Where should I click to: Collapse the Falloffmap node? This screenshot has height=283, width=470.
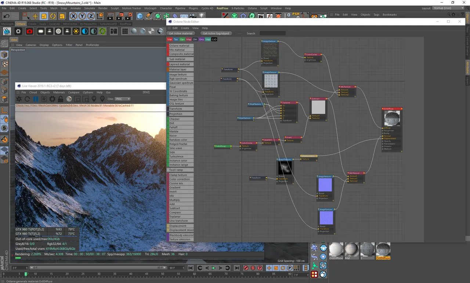click(x=216, y=146)
